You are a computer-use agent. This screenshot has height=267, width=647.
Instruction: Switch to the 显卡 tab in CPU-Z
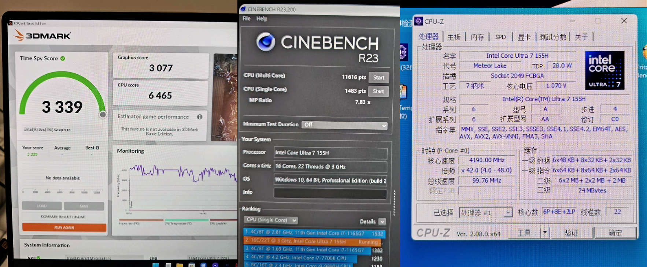click(524, 37)
